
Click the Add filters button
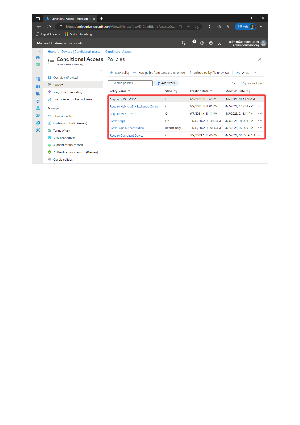point(166,83)
